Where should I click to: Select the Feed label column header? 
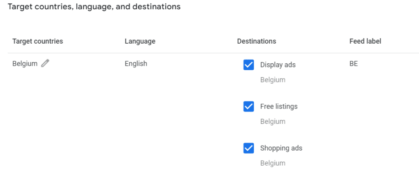point(365,41)
